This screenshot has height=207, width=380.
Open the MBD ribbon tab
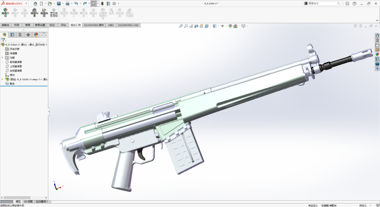pyautogui.click(x=111, y=25)
